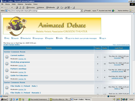Open the Ulubione menu
The image size is (135, 101).
pyautogui.click(x=20, y=4)
